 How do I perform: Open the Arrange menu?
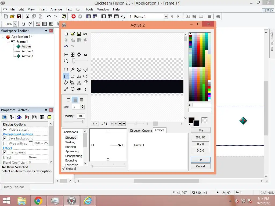pos(56,9)
